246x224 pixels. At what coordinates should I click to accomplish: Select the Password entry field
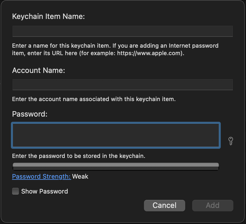click(x=116, y=135)
